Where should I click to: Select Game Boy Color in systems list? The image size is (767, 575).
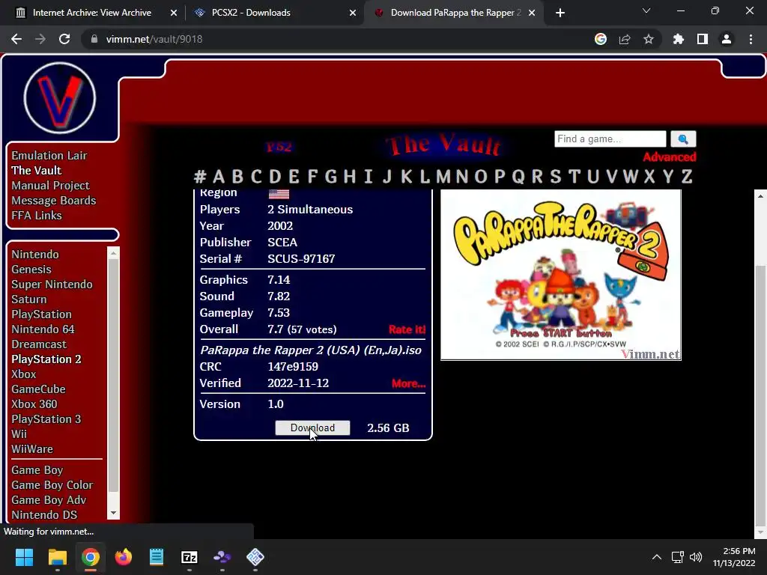point(52,485)
